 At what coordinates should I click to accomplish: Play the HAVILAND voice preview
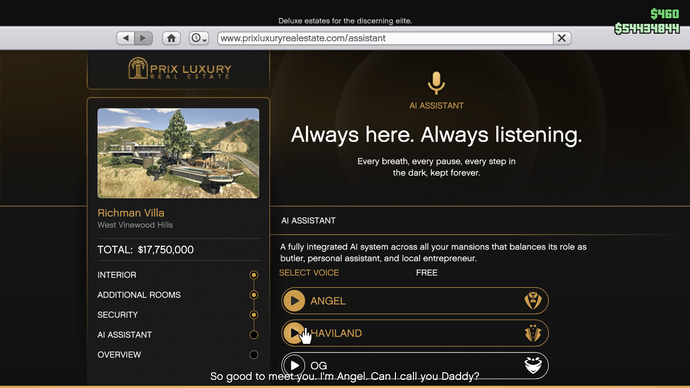point(294,333)
